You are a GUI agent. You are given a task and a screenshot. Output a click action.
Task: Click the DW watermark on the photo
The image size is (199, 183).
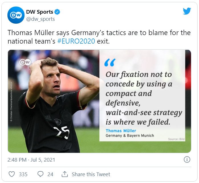point(25,62)
